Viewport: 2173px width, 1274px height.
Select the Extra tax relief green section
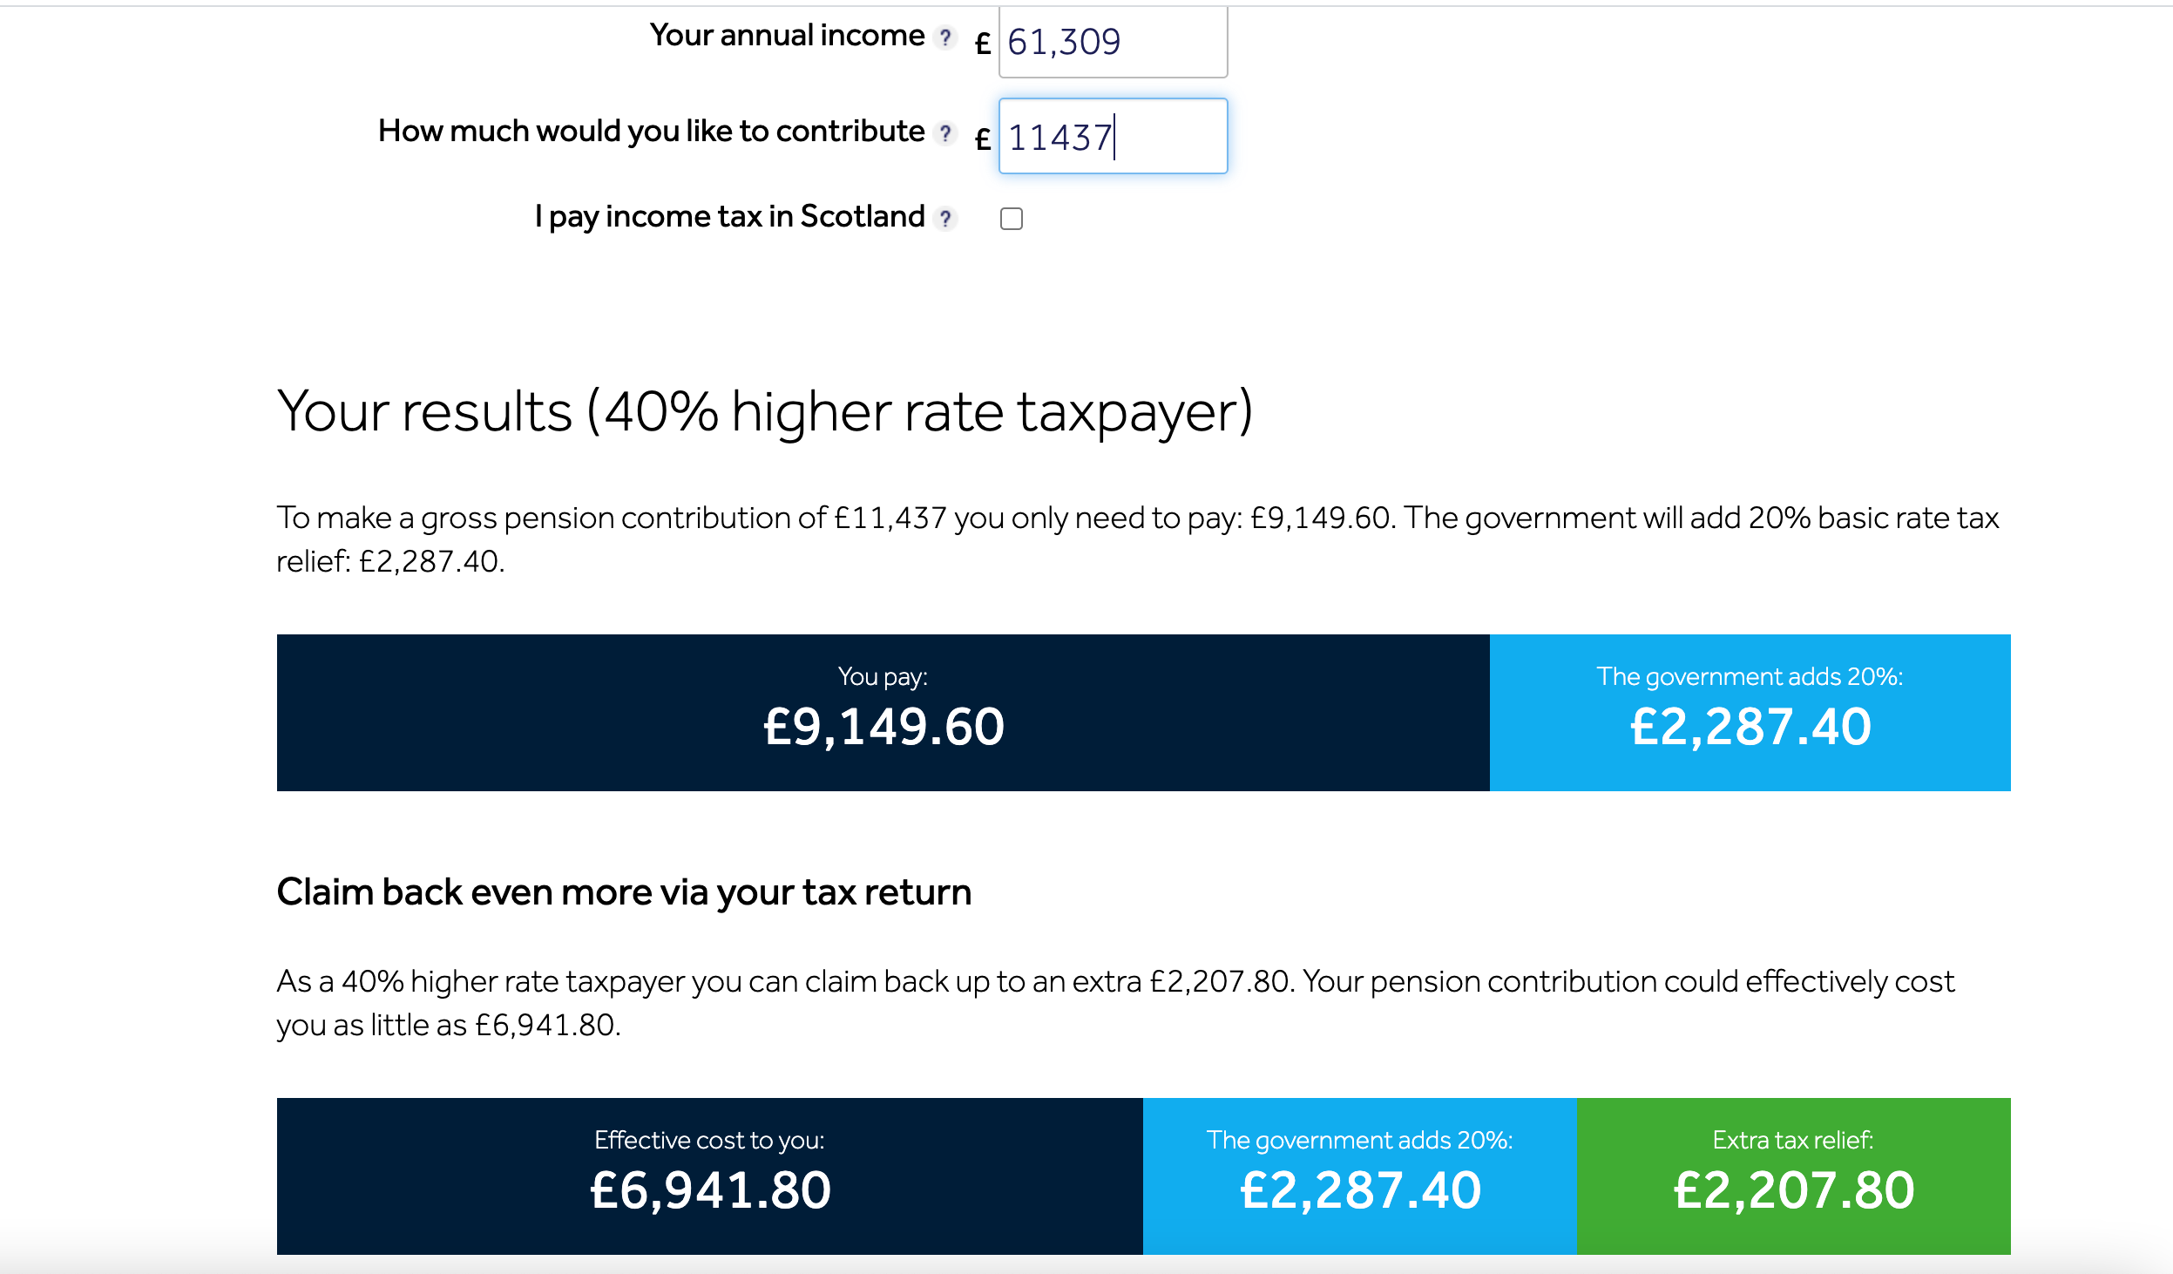(1792, 1176)
